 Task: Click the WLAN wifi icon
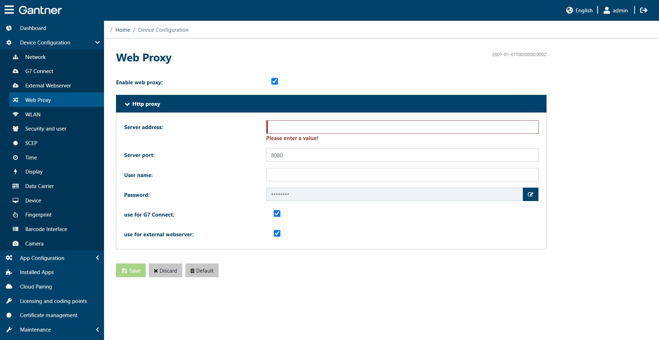16,115
